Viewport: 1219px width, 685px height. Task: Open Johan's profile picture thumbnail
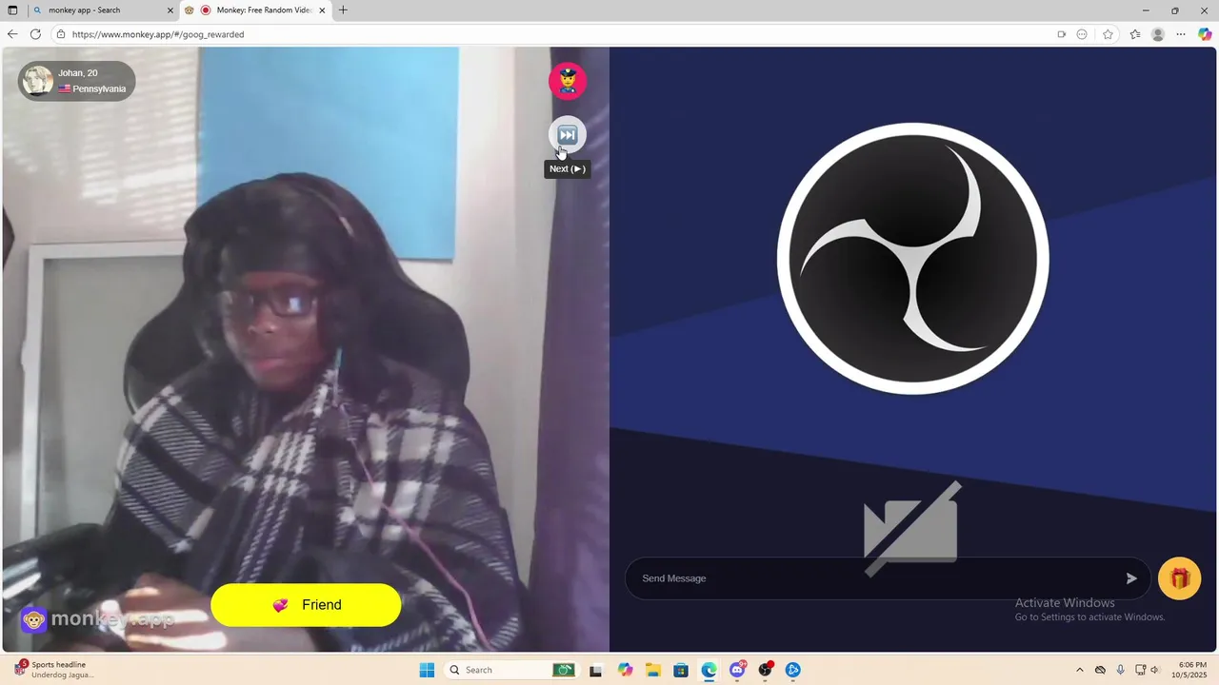coord(37,81)
